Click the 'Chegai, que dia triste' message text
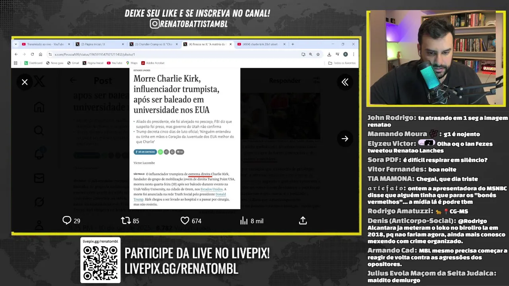The height and width of the screenshot is (286, 509). 447,179
